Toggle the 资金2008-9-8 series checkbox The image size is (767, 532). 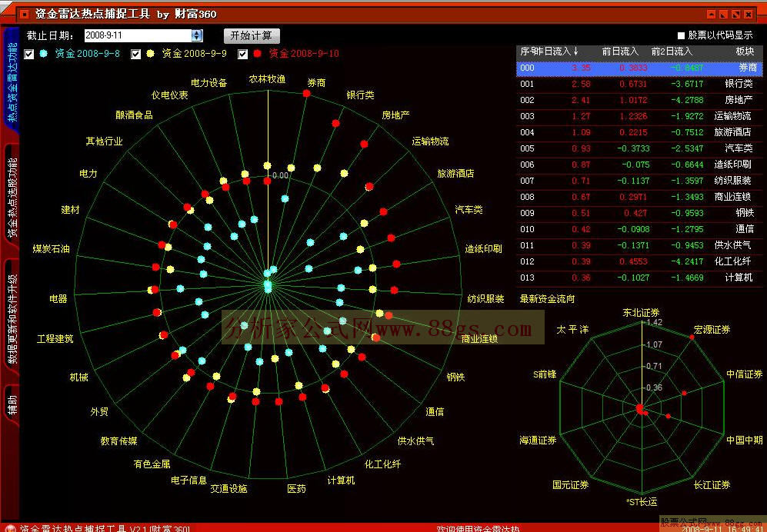(x=29, y=54)
